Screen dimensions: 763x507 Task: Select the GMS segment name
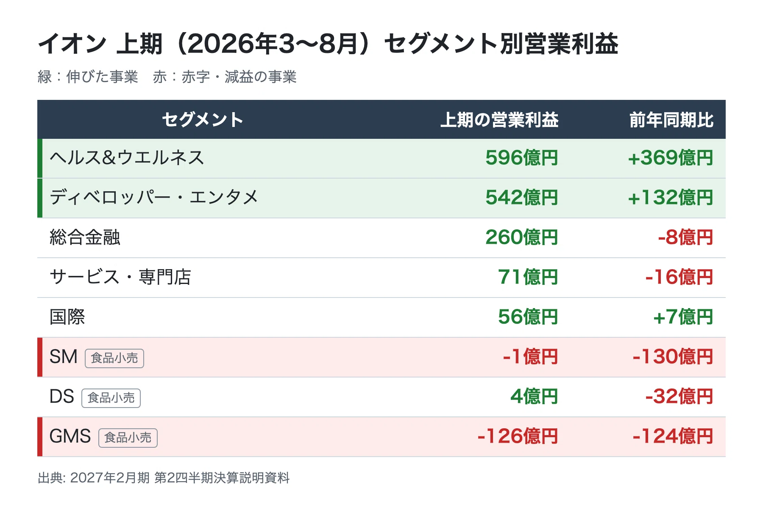click(x=70, y=436)
